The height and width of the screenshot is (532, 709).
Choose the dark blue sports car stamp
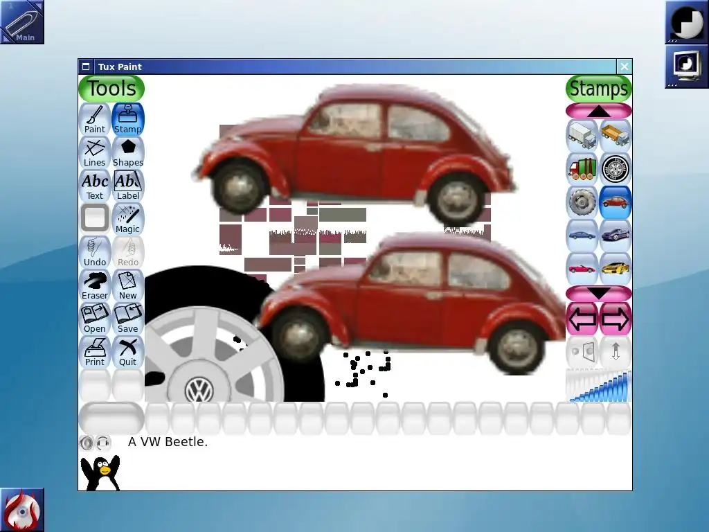pyautogui.click(x=616, y=236)
